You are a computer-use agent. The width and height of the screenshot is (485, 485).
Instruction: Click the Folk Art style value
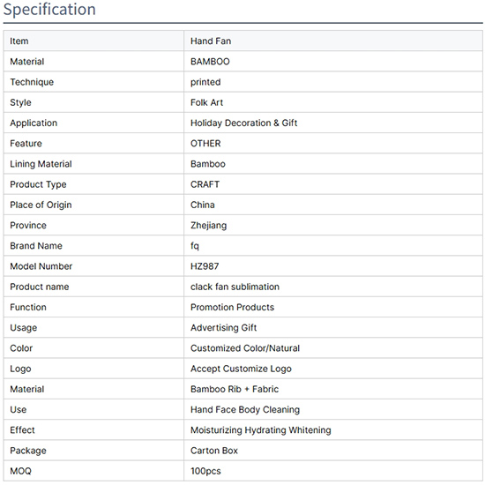coord(206,102)
